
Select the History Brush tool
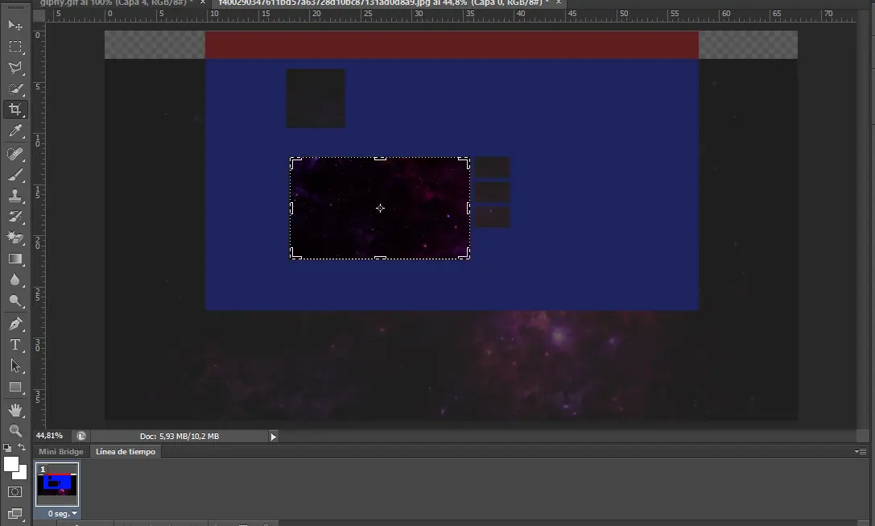[x=15, y=217]
